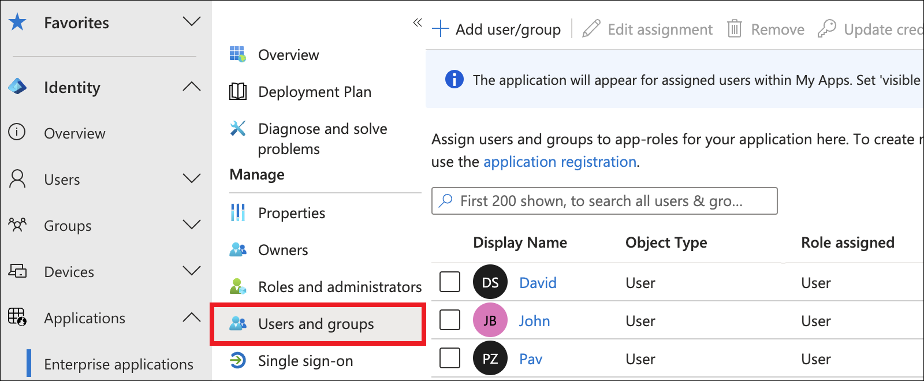Check the checkbox for David
This screenshot has width=924, height=381.
pos(450,282)
